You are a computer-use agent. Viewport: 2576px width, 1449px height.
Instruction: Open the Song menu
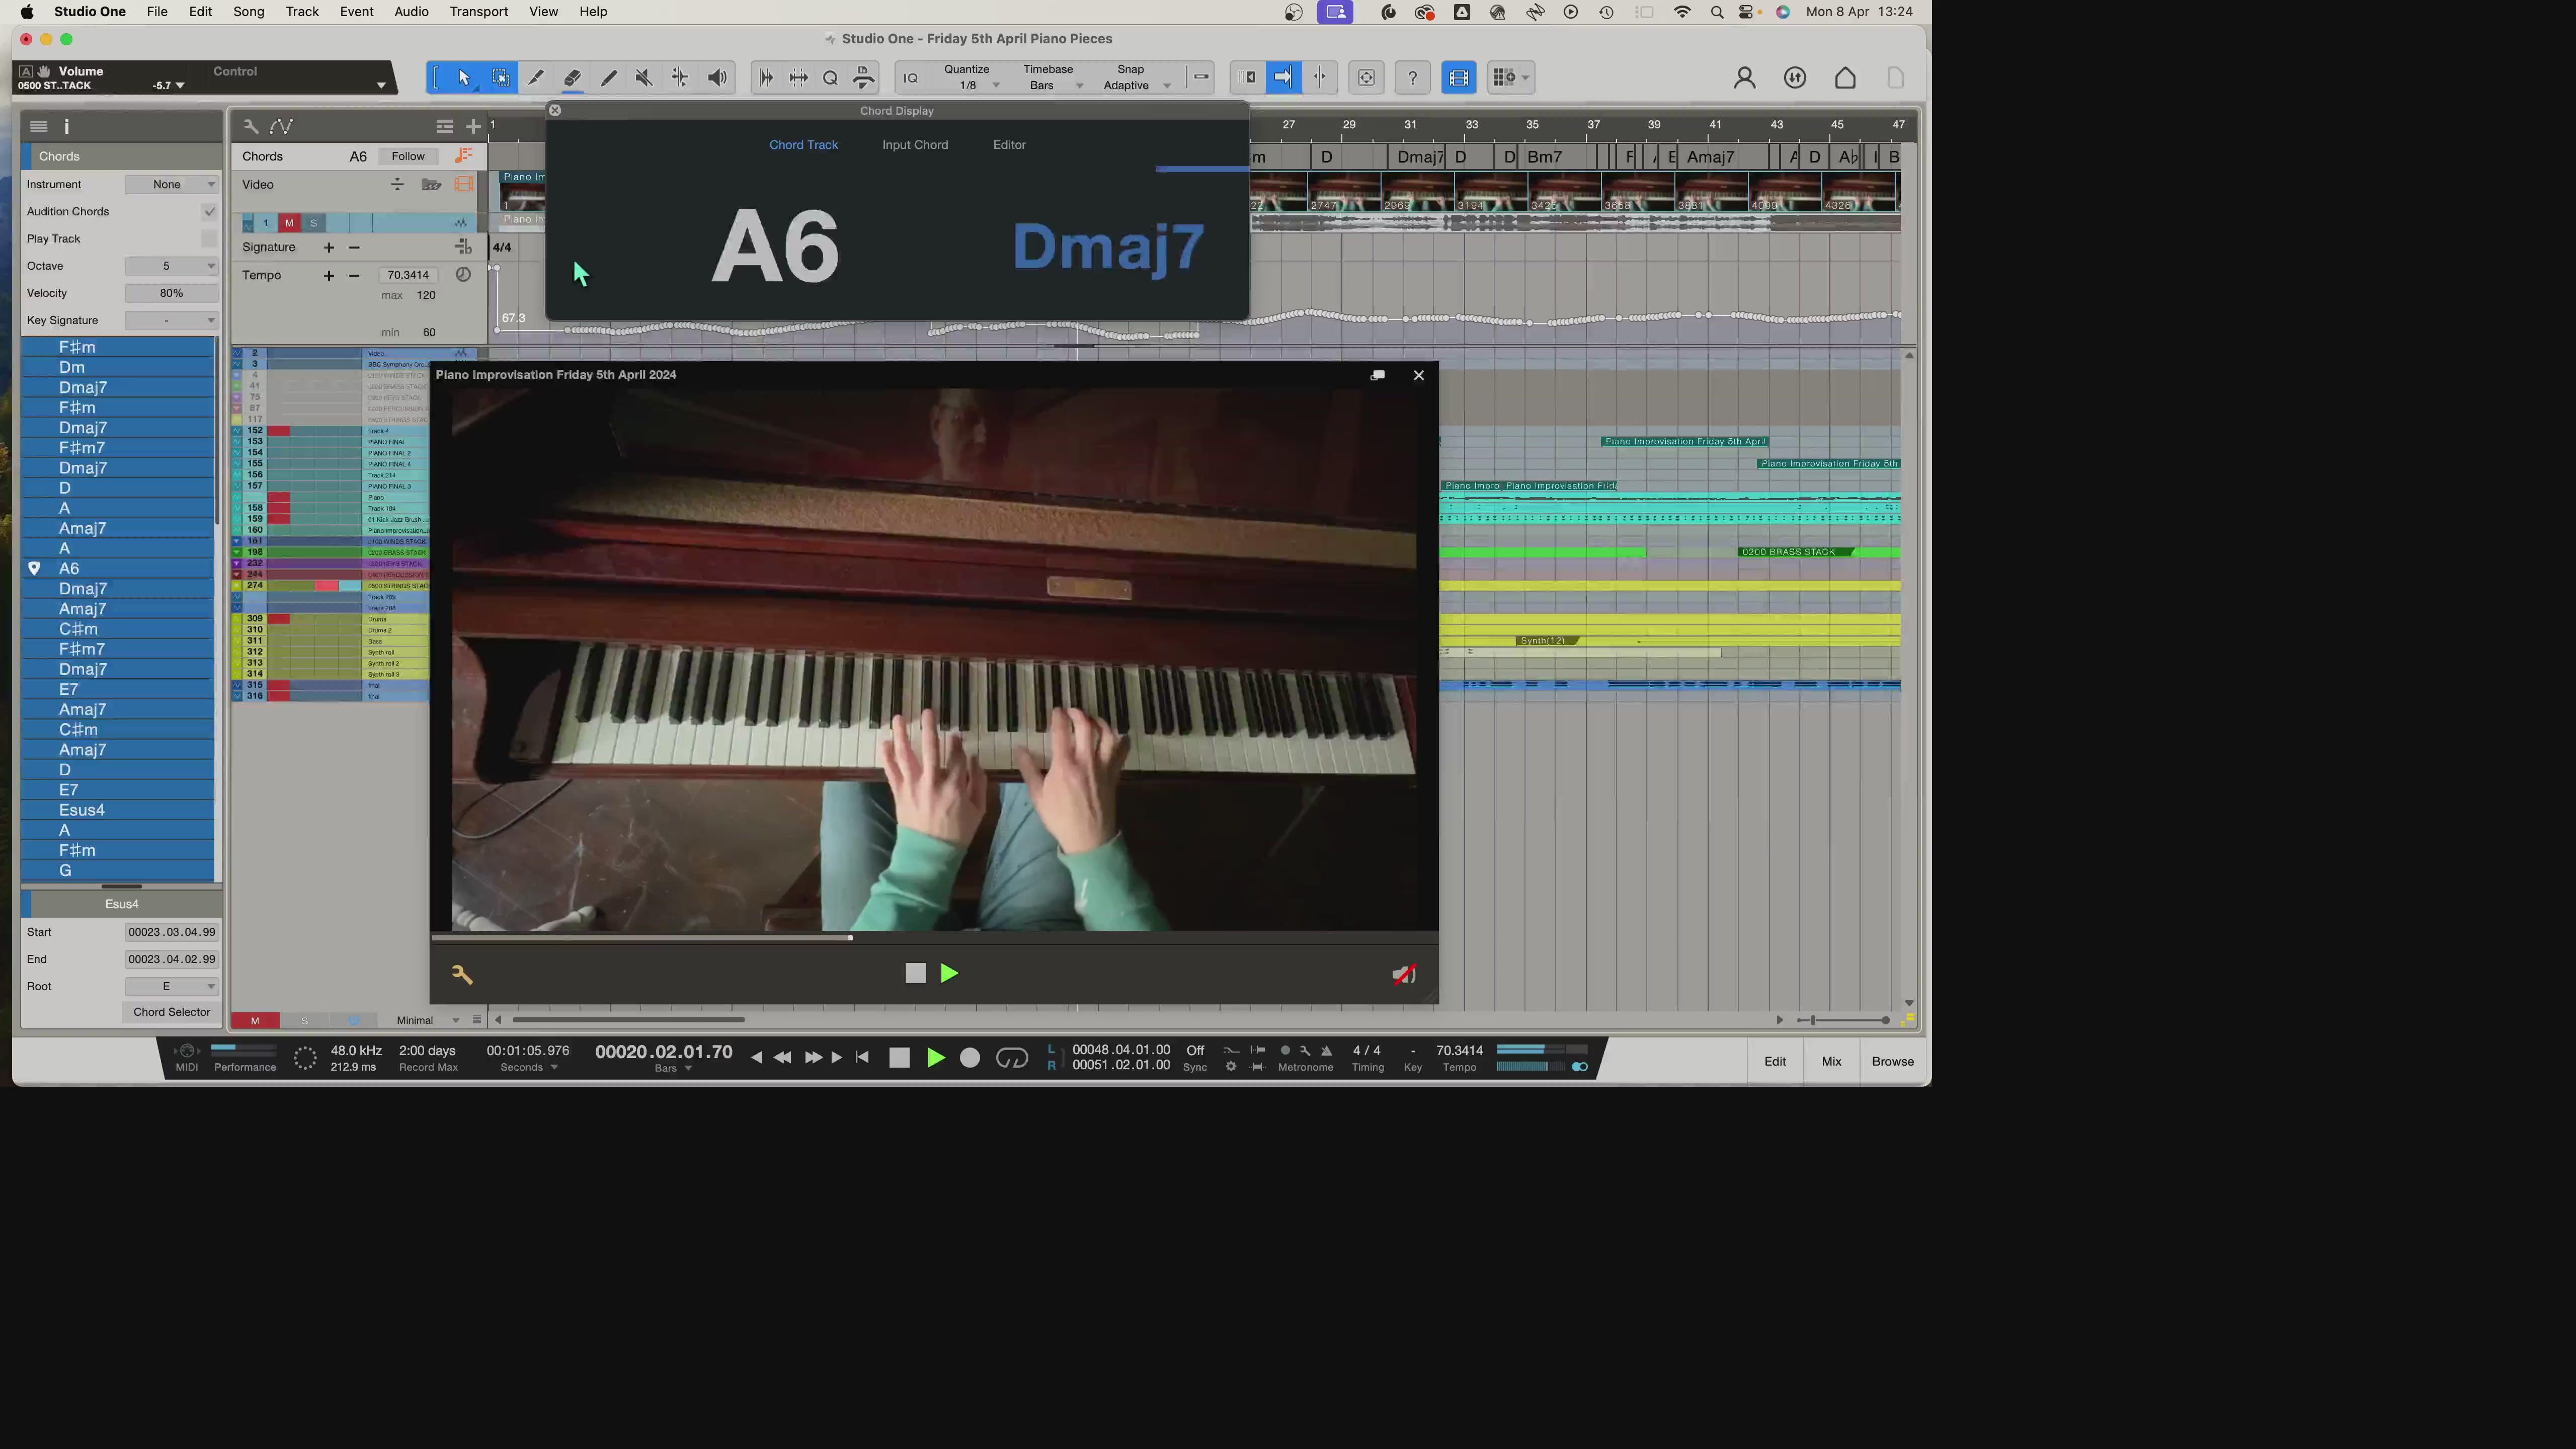point(248,12)
